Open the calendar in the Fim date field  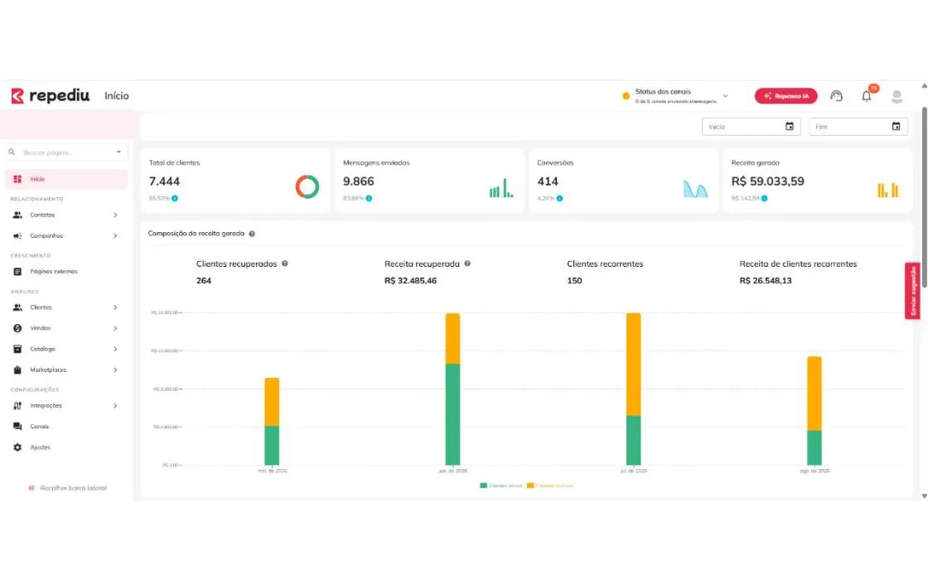tap(896, 127)
